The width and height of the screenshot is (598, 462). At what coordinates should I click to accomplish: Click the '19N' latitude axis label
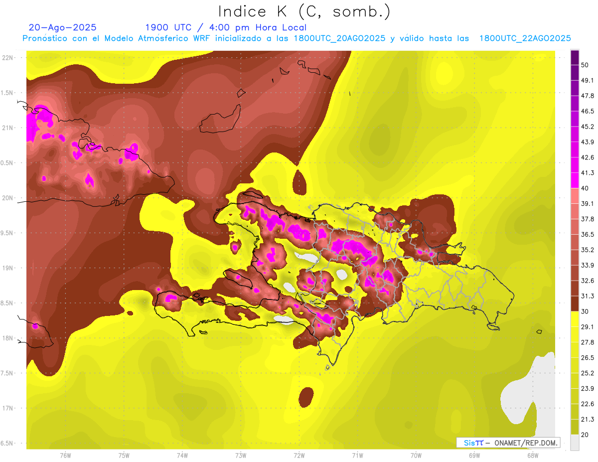pyautogui.click(x=7, y=268)
